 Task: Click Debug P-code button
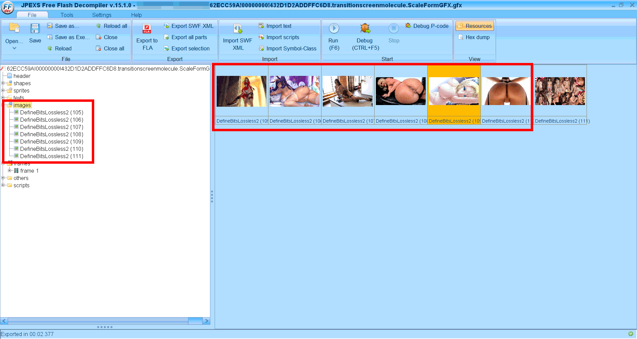427,26
